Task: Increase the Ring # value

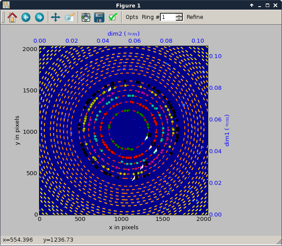Action: click(179, 15)
